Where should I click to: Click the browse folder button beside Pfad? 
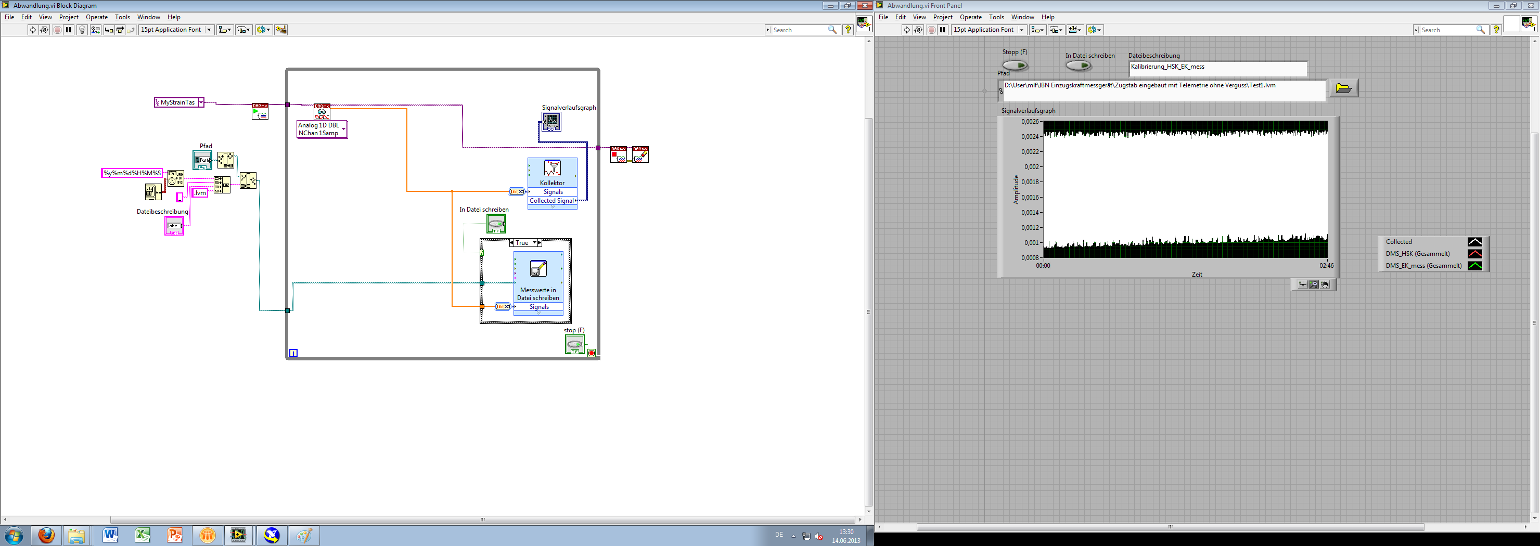click(1343, 88)
